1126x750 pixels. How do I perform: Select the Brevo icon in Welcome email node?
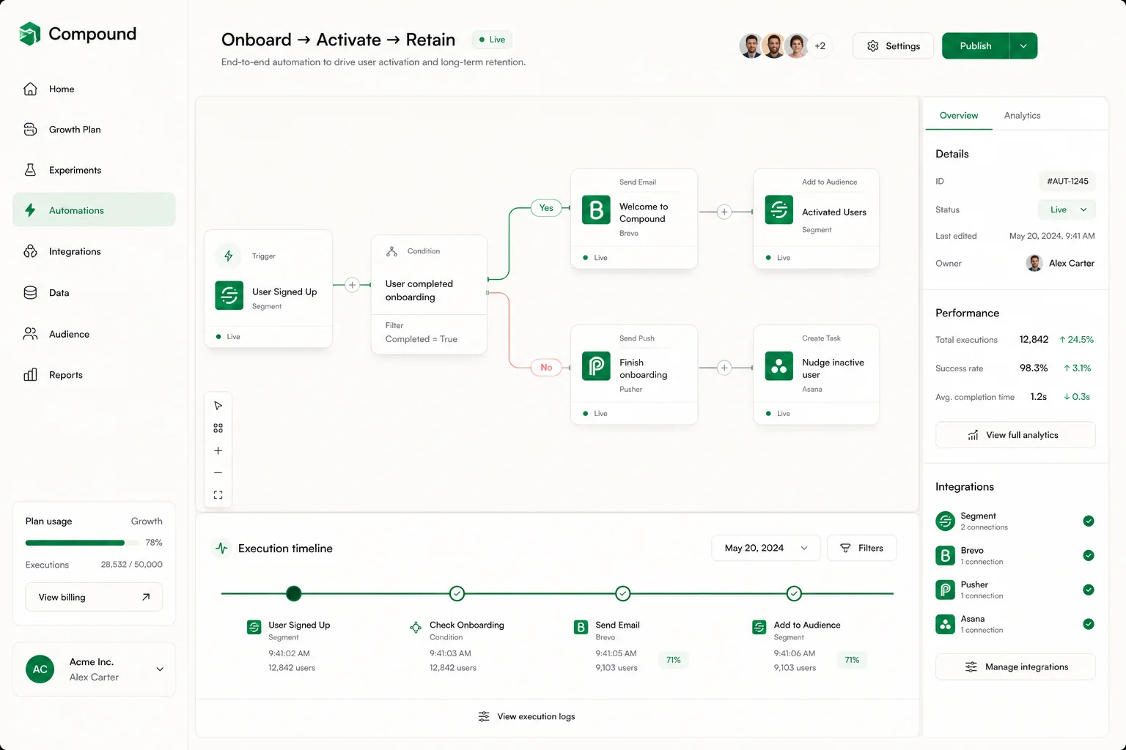[x=597, y=210]
